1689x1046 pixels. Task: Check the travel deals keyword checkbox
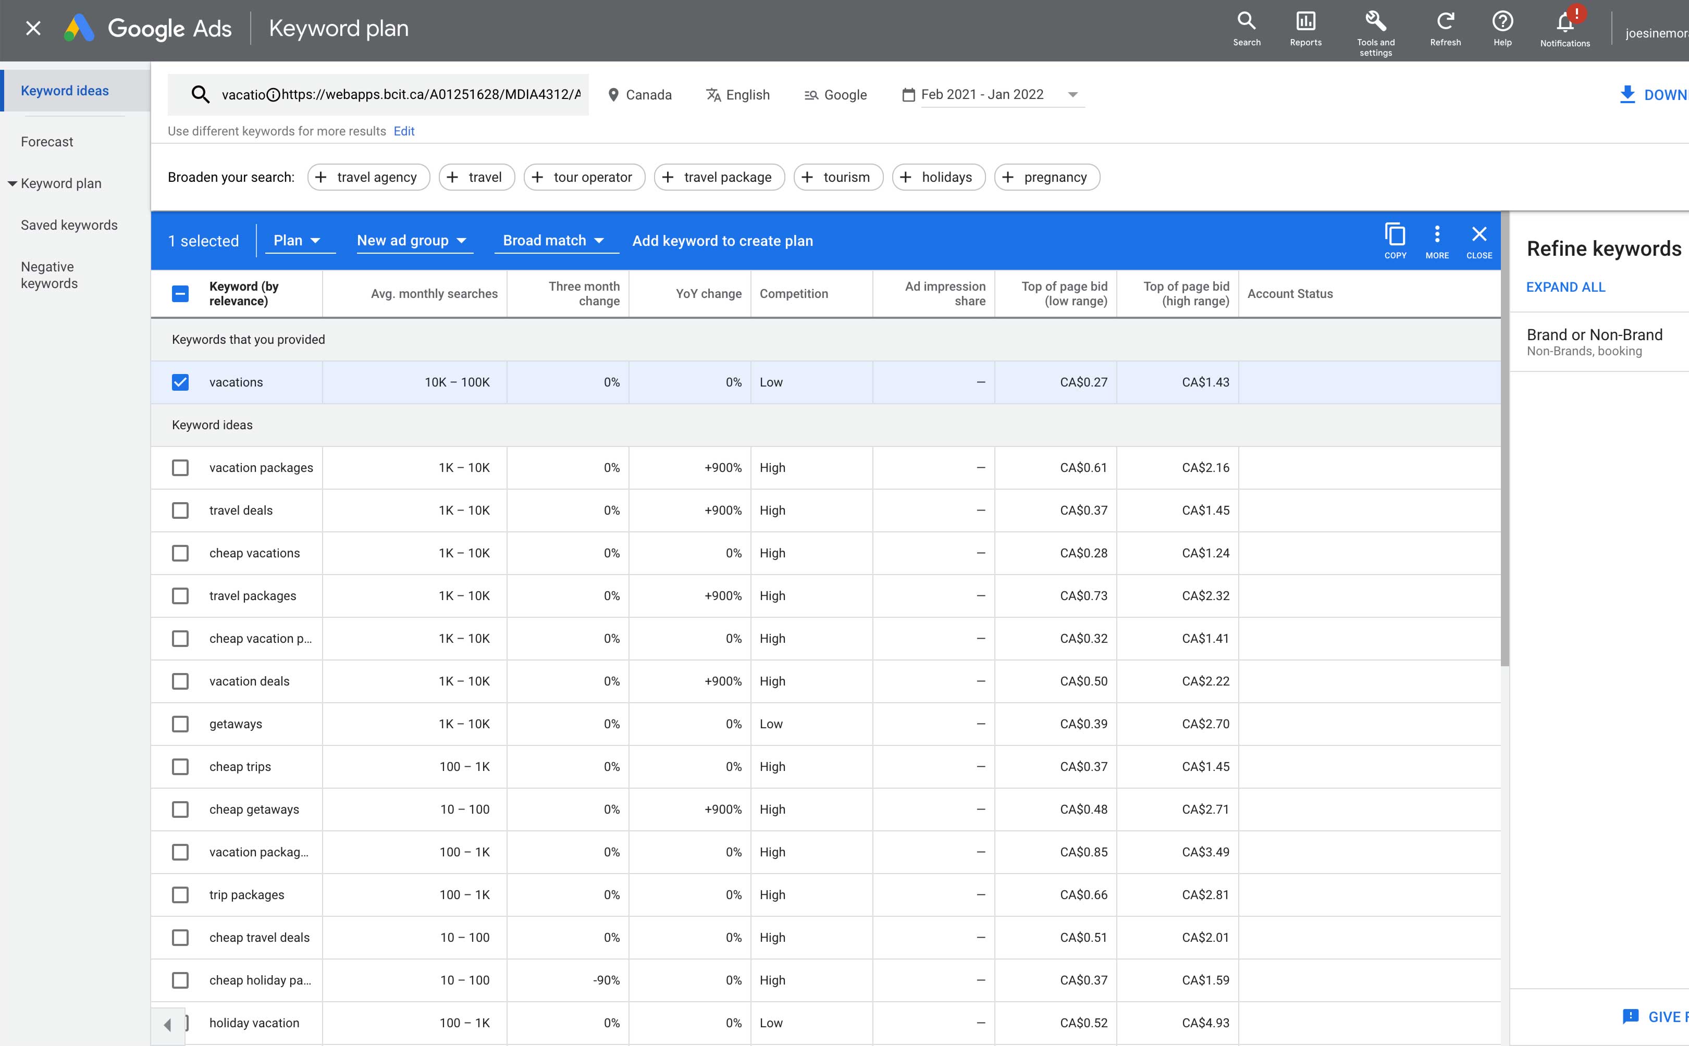click(180, 510)
